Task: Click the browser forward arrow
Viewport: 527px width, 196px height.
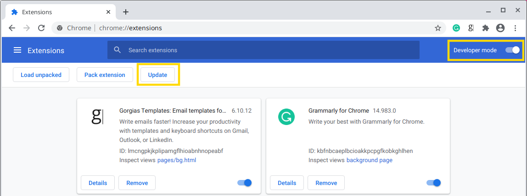Action: (x=27, y=28)
